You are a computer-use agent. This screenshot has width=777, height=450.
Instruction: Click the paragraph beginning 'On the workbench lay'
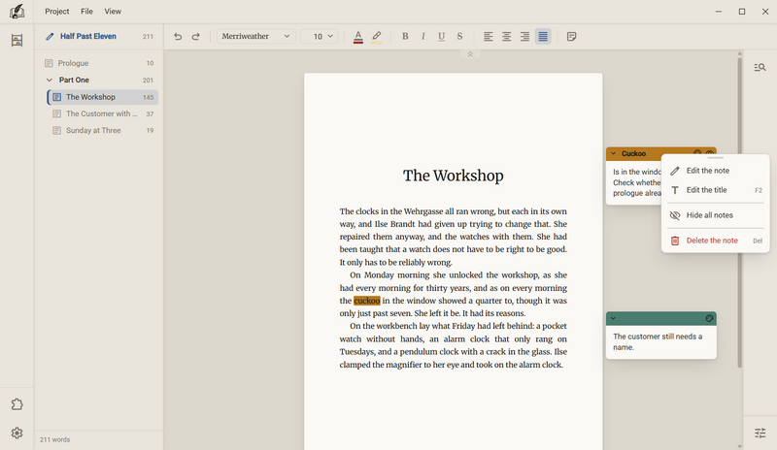point(453,345)
